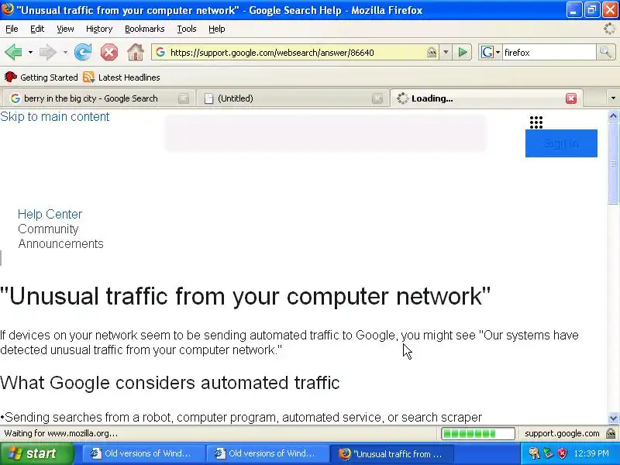The image size is (620, 465).
Task: Open the list all tabs dropdown
Action: point(613,98)
